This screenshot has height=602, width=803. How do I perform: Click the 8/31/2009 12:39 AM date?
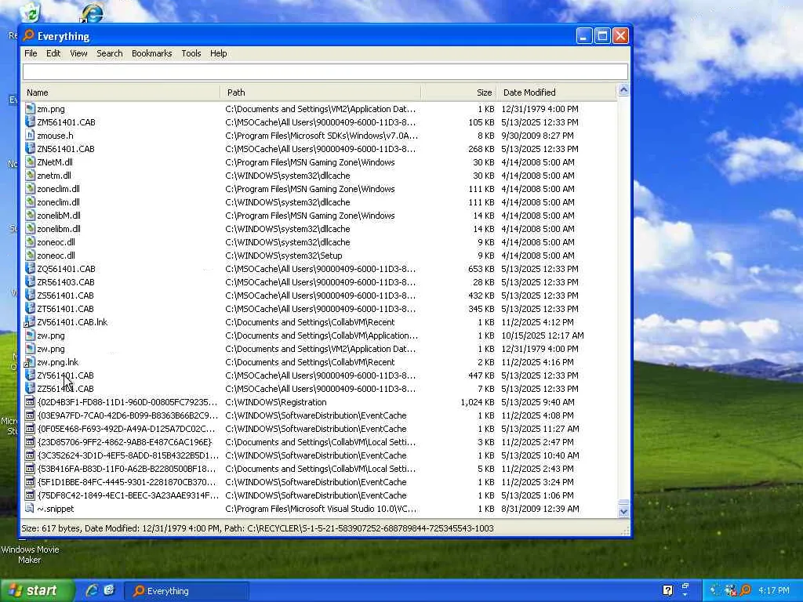click(540, 508)
